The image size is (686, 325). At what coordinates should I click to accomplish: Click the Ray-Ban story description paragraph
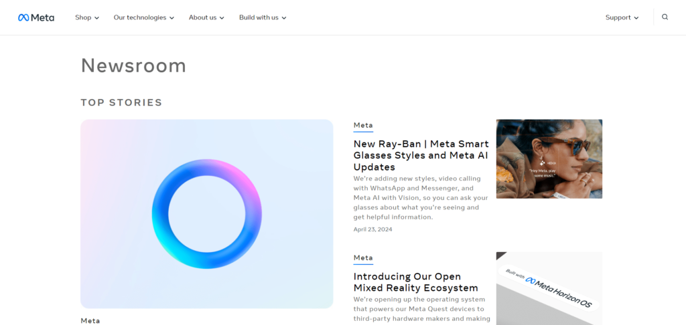(x=421, y=197)
